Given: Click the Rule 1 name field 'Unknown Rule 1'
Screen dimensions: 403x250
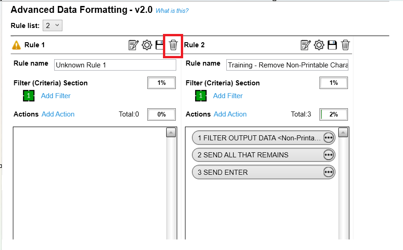Looking at the screenshot, I should (115, 65).
